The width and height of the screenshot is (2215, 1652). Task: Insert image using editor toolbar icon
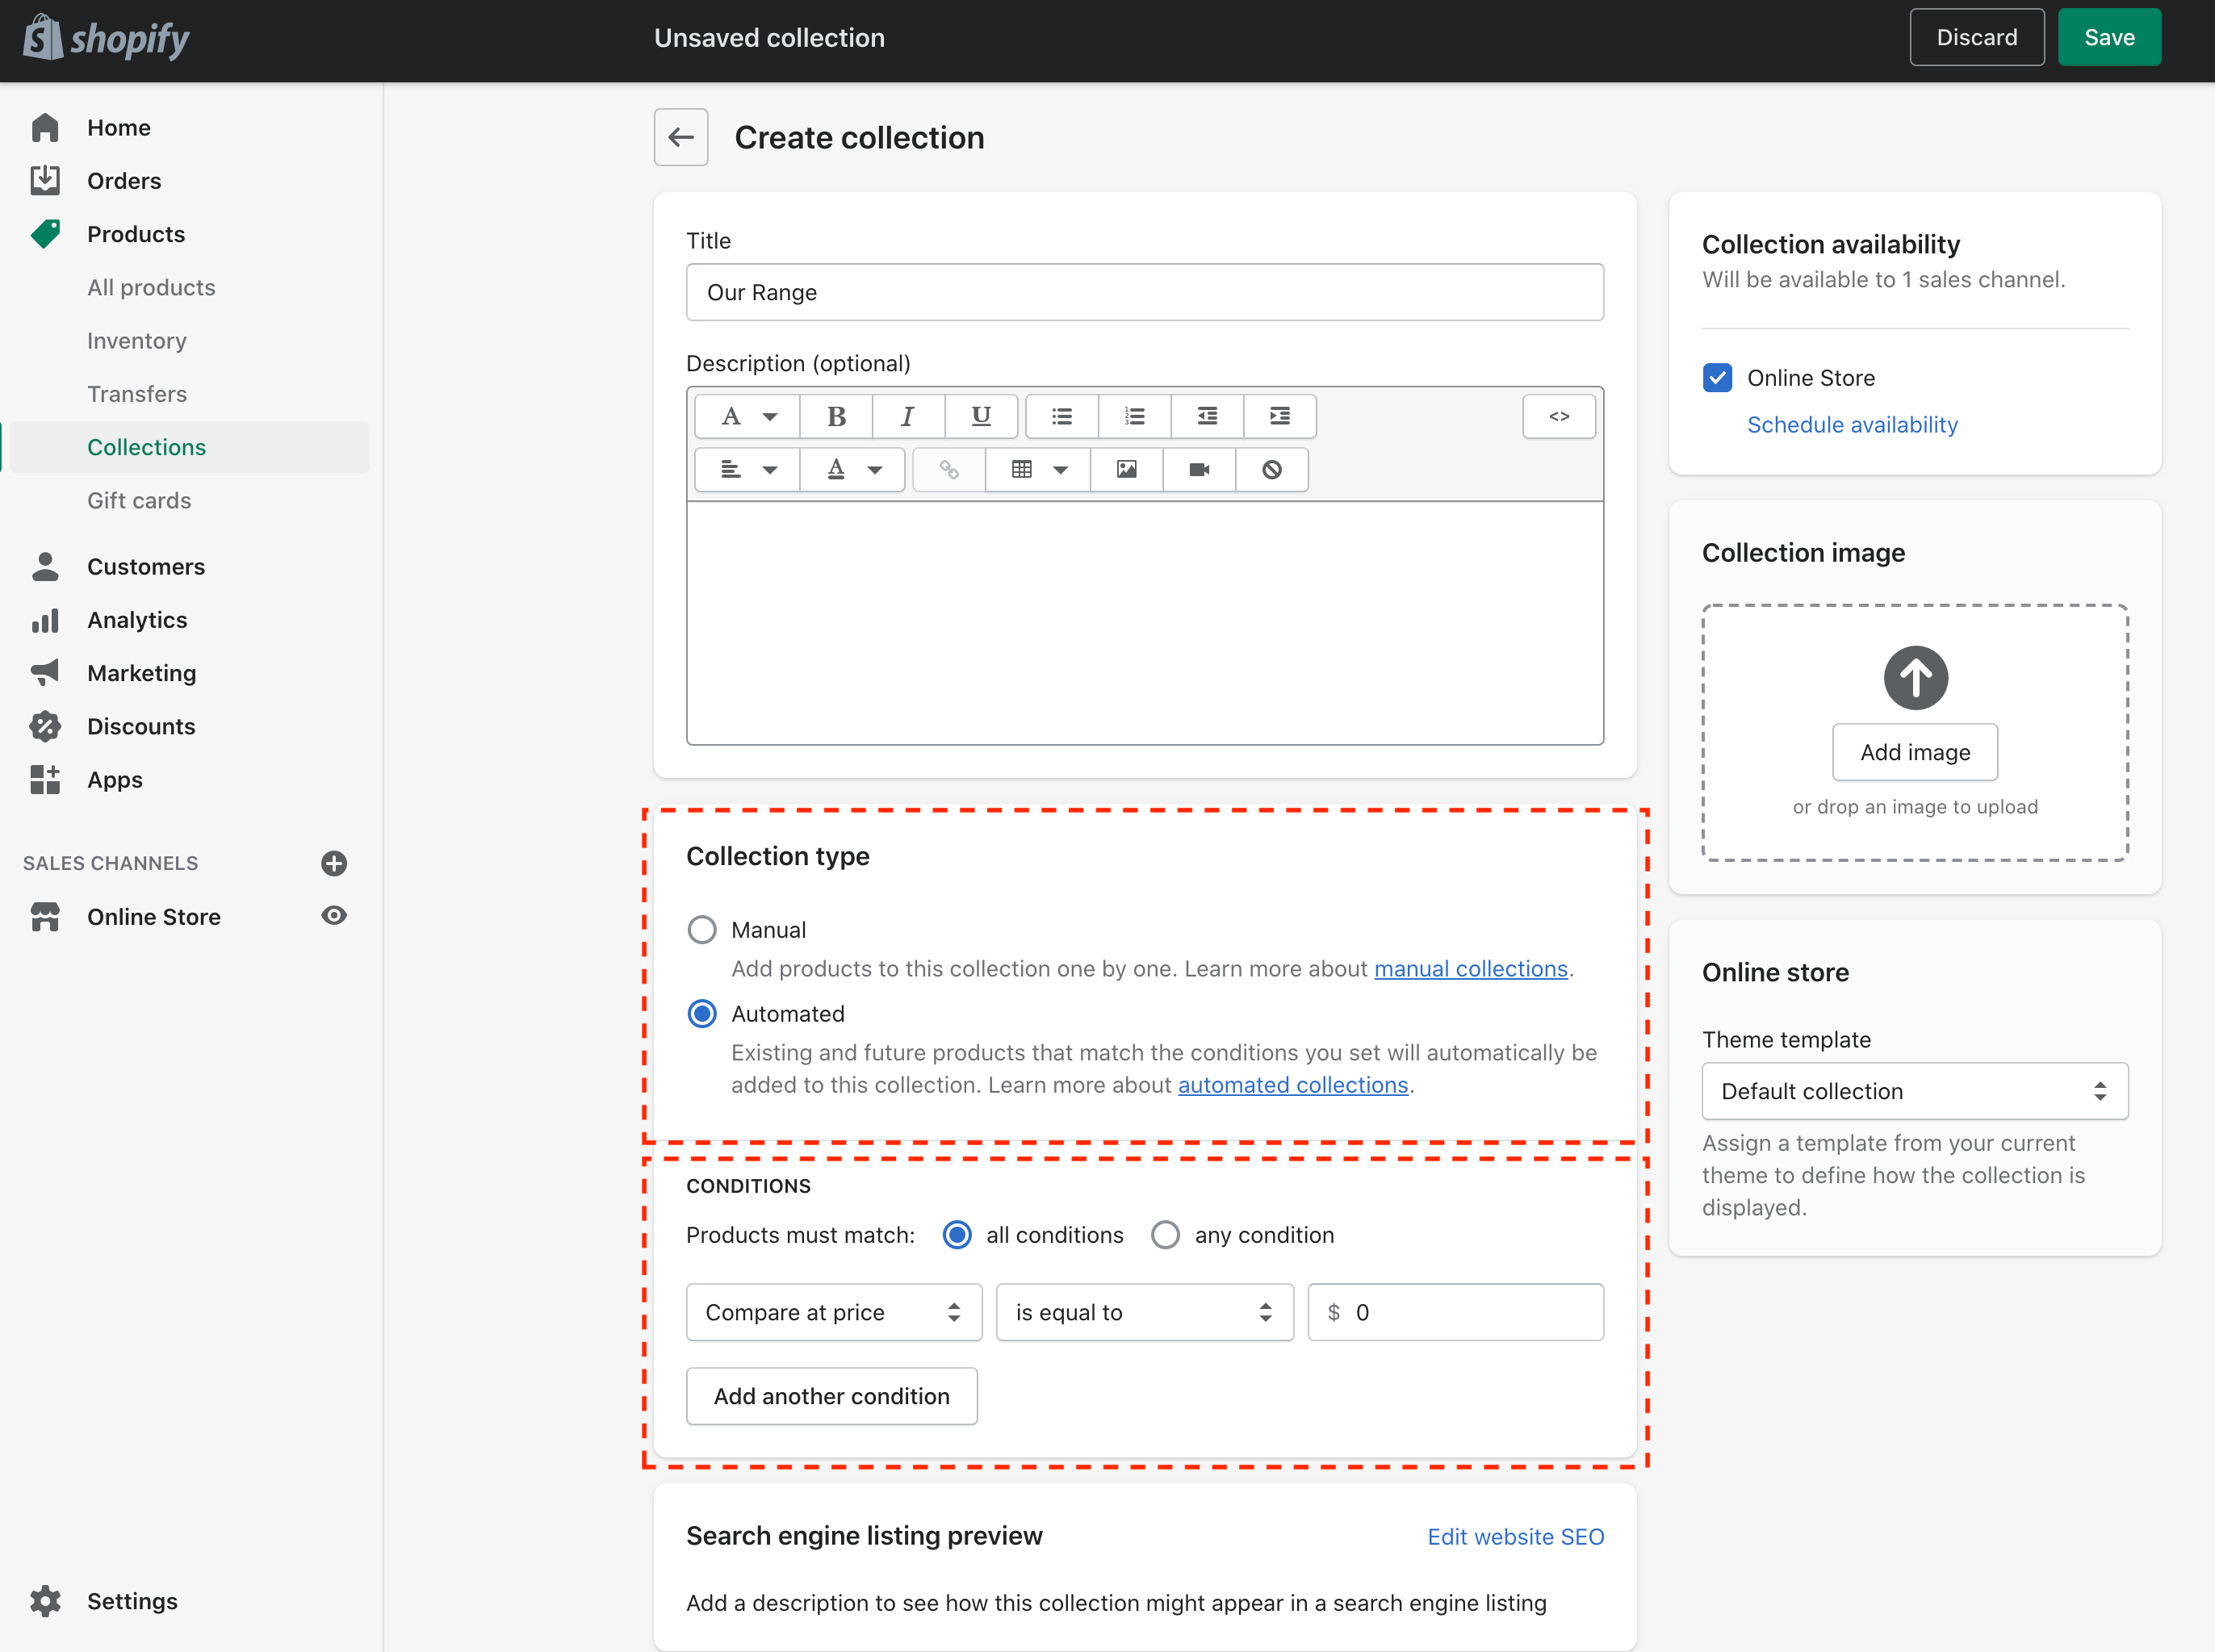(1126, 469)
